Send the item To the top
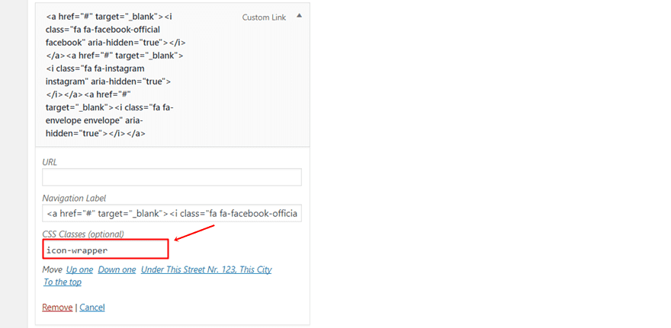This screenshot has height=328, width=671. tap(63, 282)
